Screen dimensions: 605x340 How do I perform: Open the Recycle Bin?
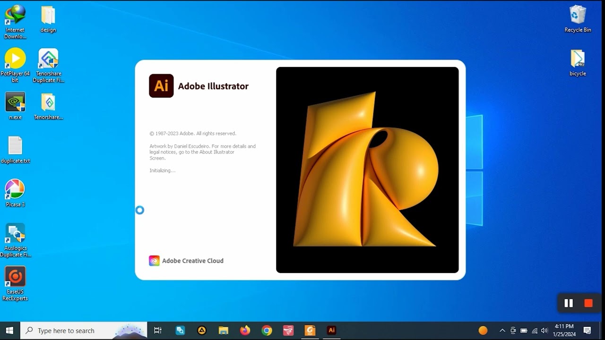coord(578,19)
